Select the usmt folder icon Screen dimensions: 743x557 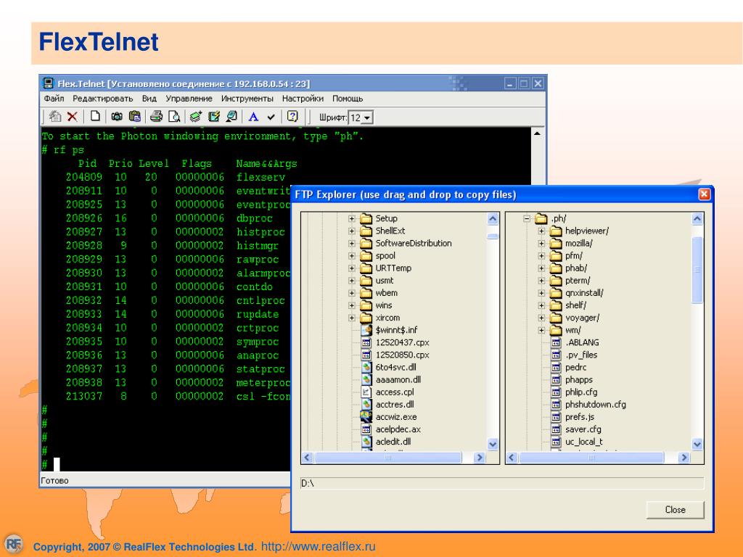pyautogui.click(x=366, y=281)
